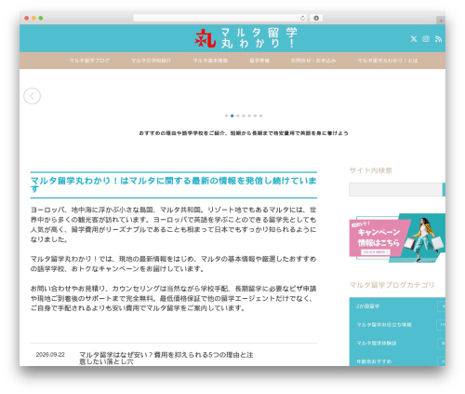The width and height of the screenshot is (465, 394).
Task: Select first carousel pagination dot
Action: 226,115
